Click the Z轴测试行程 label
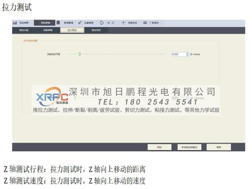The width and height of the screenshot is (252, 189). 53,54
